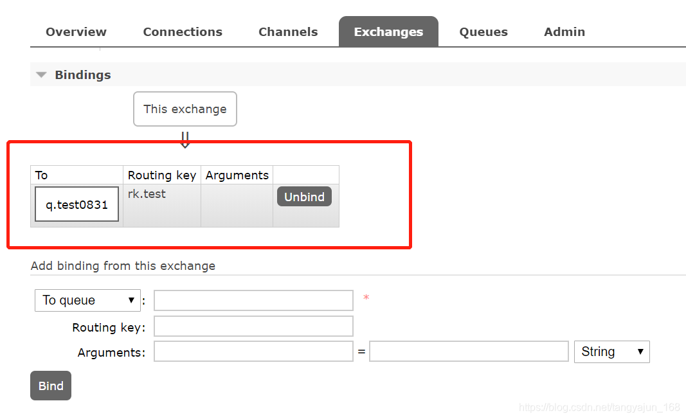
Task: Click the Arguments column header
Action: tap(237, 175)
